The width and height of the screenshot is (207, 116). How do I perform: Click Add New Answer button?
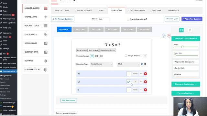[x=69, y=100]
